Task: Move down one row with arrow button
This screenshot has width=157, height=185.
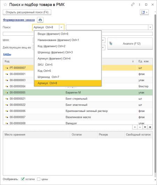Action: (x=145, y=127)
